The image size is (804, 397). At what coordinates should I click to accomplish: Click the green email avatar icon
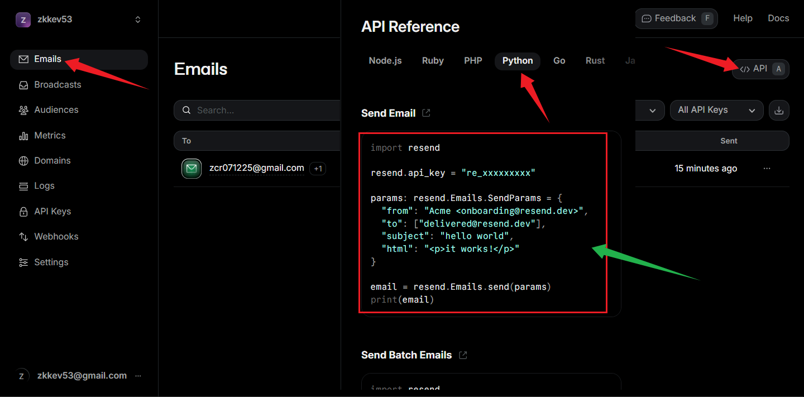[x=192, y=168]
